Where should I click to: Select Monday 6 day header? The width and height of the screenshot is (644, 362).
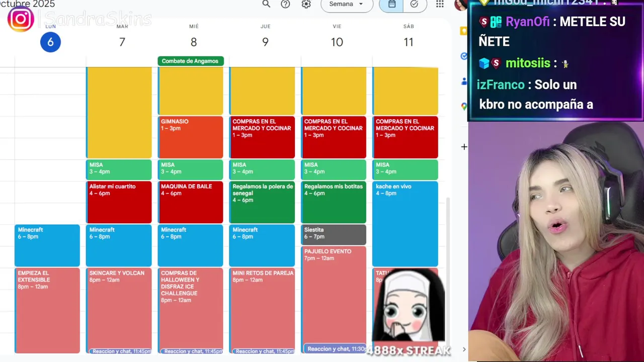50,42
